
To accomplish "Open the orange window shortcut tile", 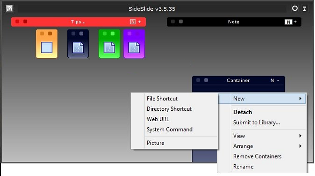I will tap(47, 44).
